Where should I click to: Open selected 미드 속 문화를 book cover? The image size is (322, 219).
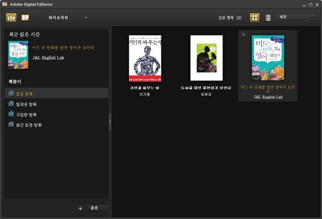pyautogui.click(x=268, y=58)
